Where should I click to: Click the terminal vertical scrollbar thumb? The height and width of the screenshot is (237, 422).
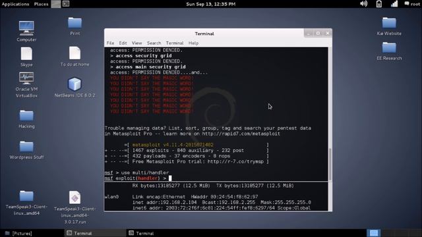pyautogui.click(x=330, y=164)
